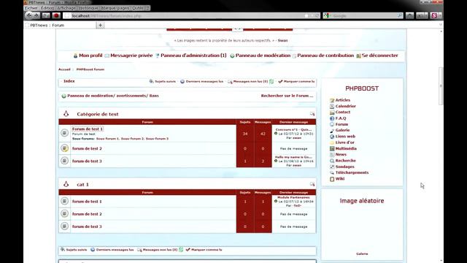Click the green last-message icon beside Module Partenaires

coord(276,202)
